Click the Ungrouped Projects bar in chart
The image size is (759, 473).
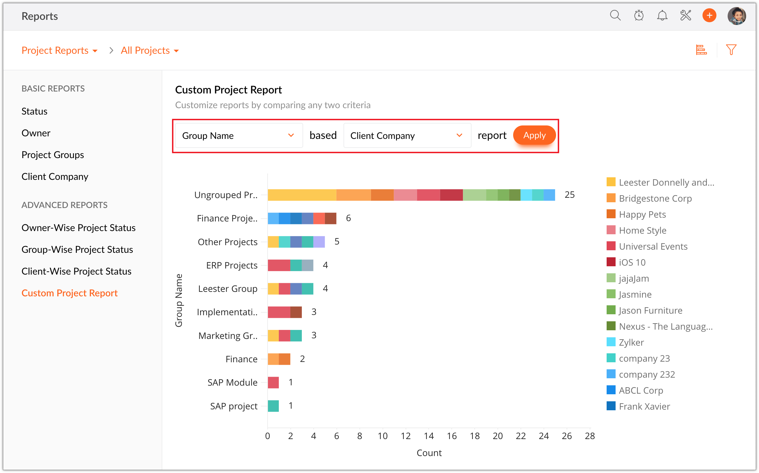coord(411,195)
